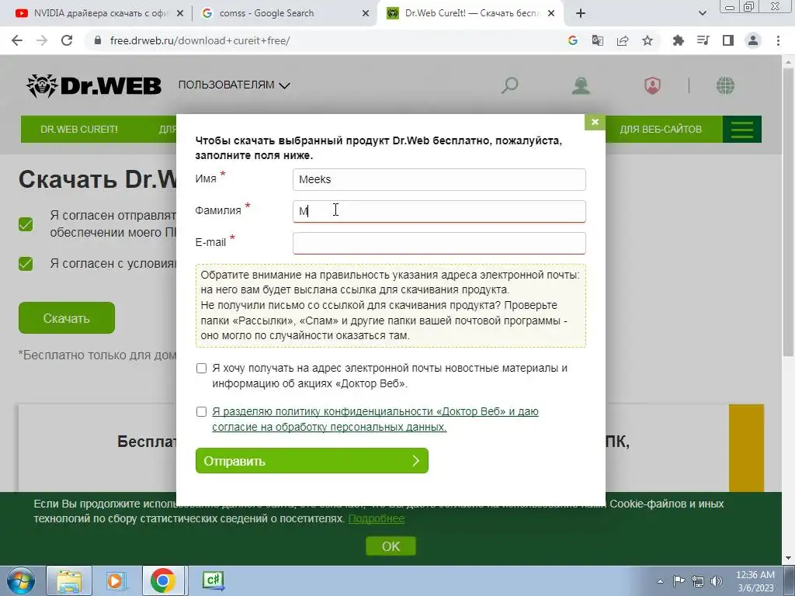Click the browser forward arrow

42,40
